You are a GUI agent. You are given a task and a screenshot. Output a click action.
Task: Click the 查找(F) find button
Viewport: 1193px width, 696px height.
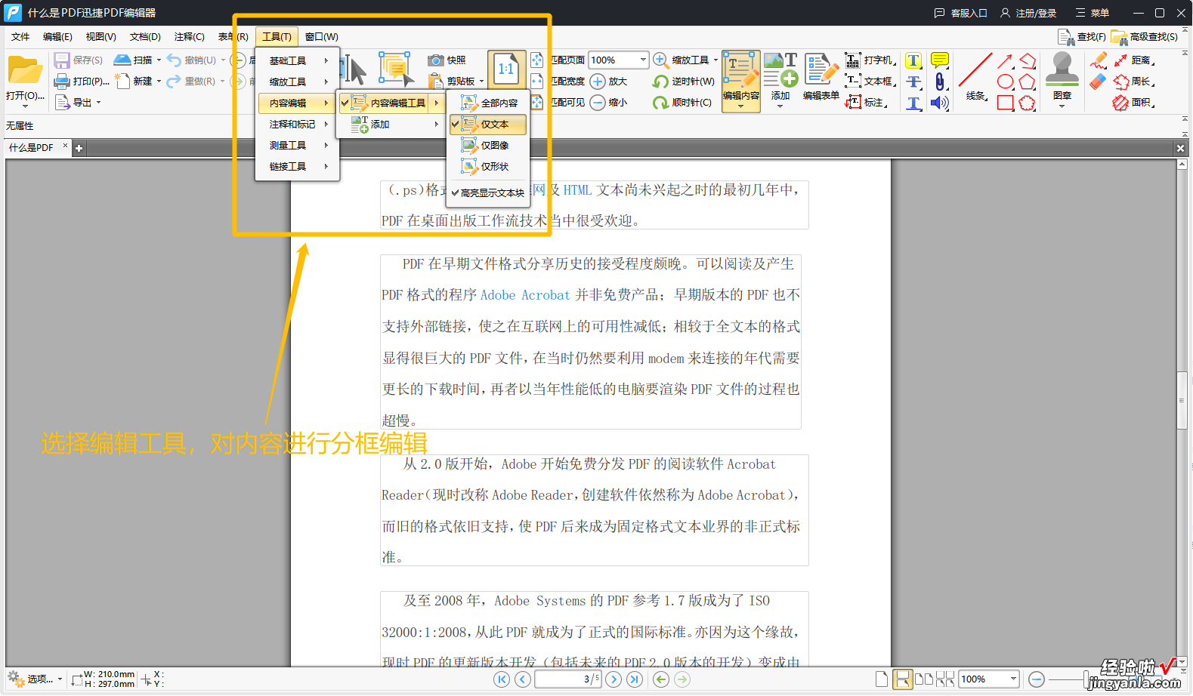1082,36
